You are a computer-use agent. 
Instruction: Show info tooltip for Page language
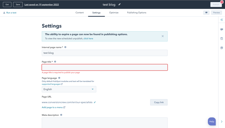(x=59, y=78)
